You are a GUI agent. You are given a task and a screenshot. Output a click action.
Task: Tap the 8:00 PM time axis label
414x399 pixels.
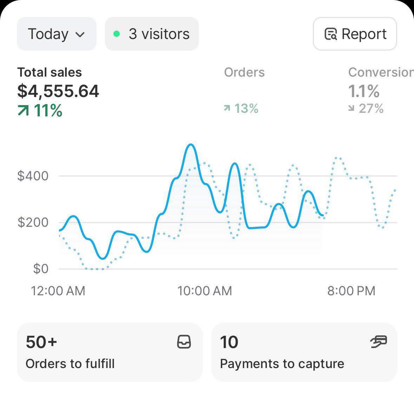tap(351, 291)
